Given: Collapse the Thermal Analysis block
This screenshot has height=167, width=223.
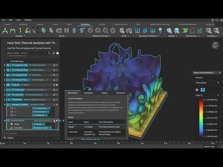Looking at the screenshot, I should [x=5, y=121].
